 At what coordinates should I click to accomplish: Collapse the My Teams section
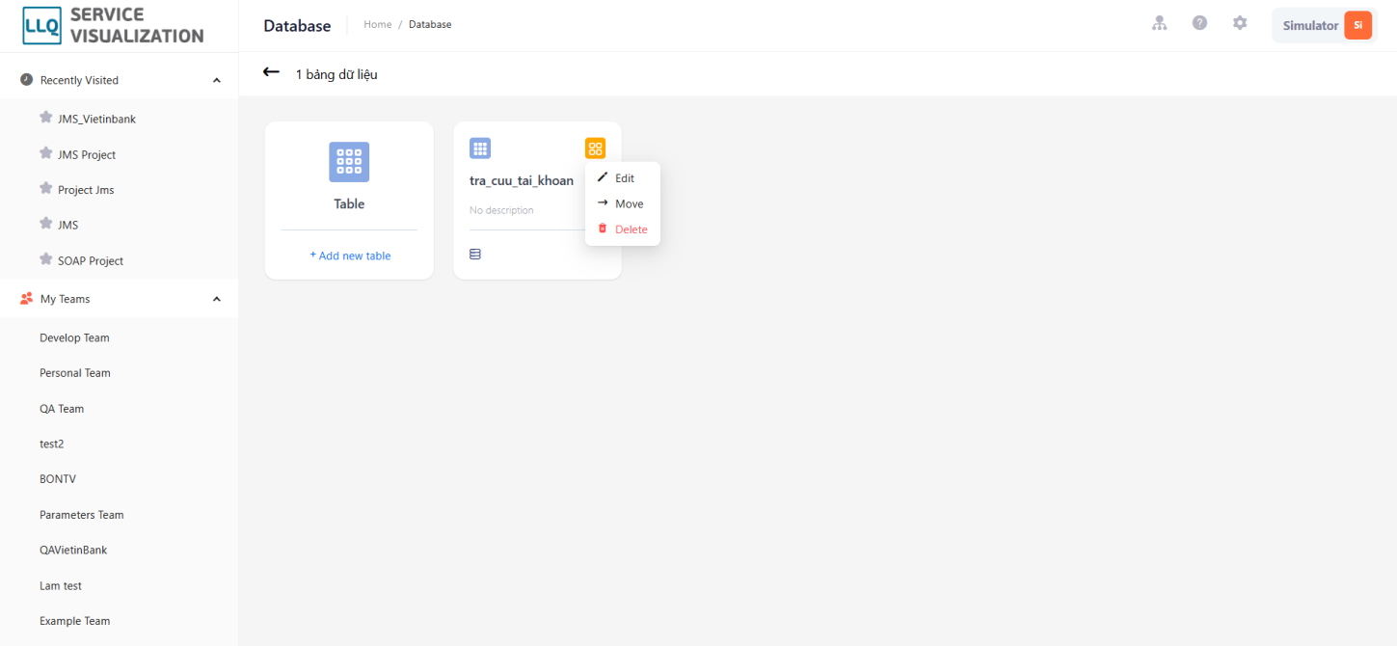click(x=216, y=299)
